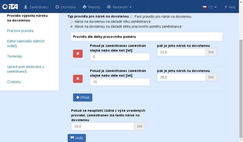Select entitlement by employment length radio
The image size is (243, 142).
(71, 27)
